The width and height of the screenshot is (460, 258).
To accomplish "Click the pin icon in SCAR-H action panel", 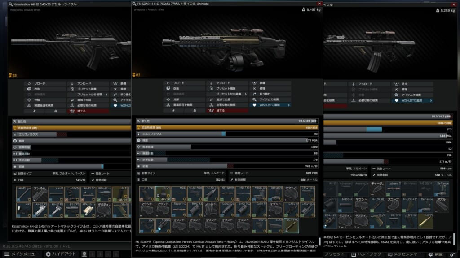I will coord(173,110).
